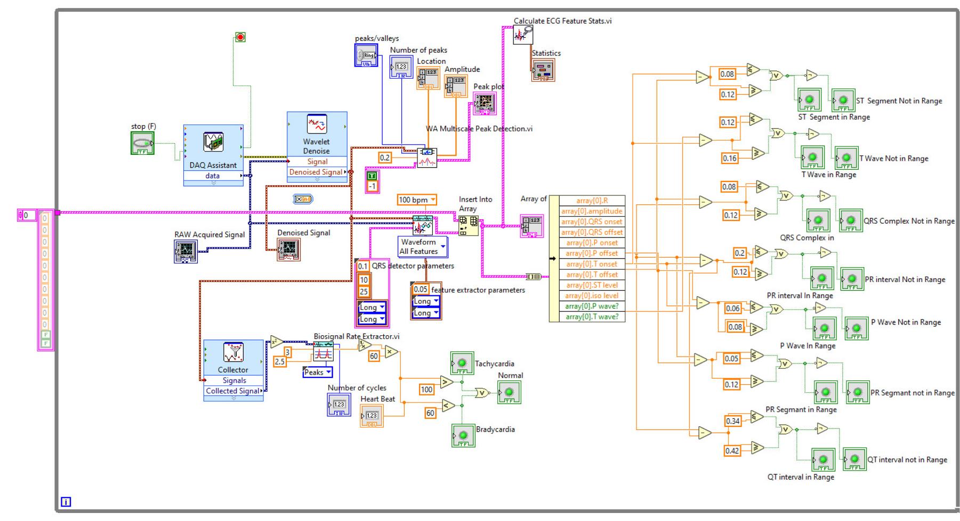Select the Array of features indicator terminal
Viewport: 960px width, 521px height.
pos(532,226)
